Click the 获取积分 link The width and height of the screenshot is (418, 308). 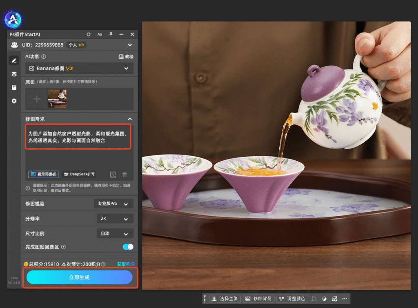pyautogui.click(x=126, y=264)
